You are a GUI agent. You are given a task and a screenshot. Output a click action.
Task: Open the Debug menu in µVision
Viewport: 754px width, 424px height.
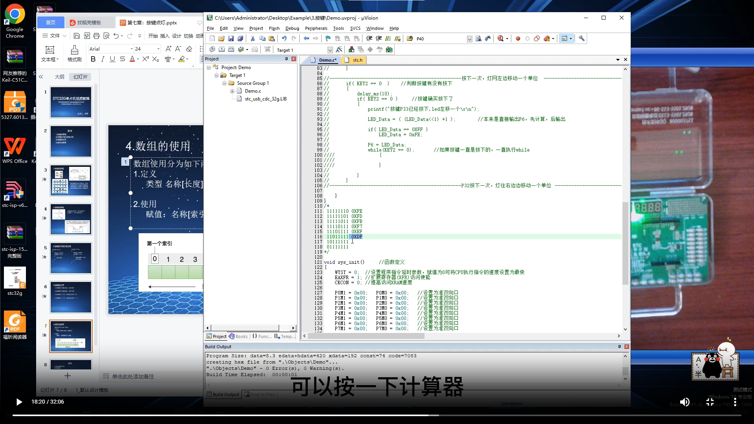(x=292, y=28)
